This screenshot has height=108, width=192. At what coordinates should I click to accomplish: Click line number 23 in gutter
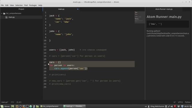click(45, 81)
